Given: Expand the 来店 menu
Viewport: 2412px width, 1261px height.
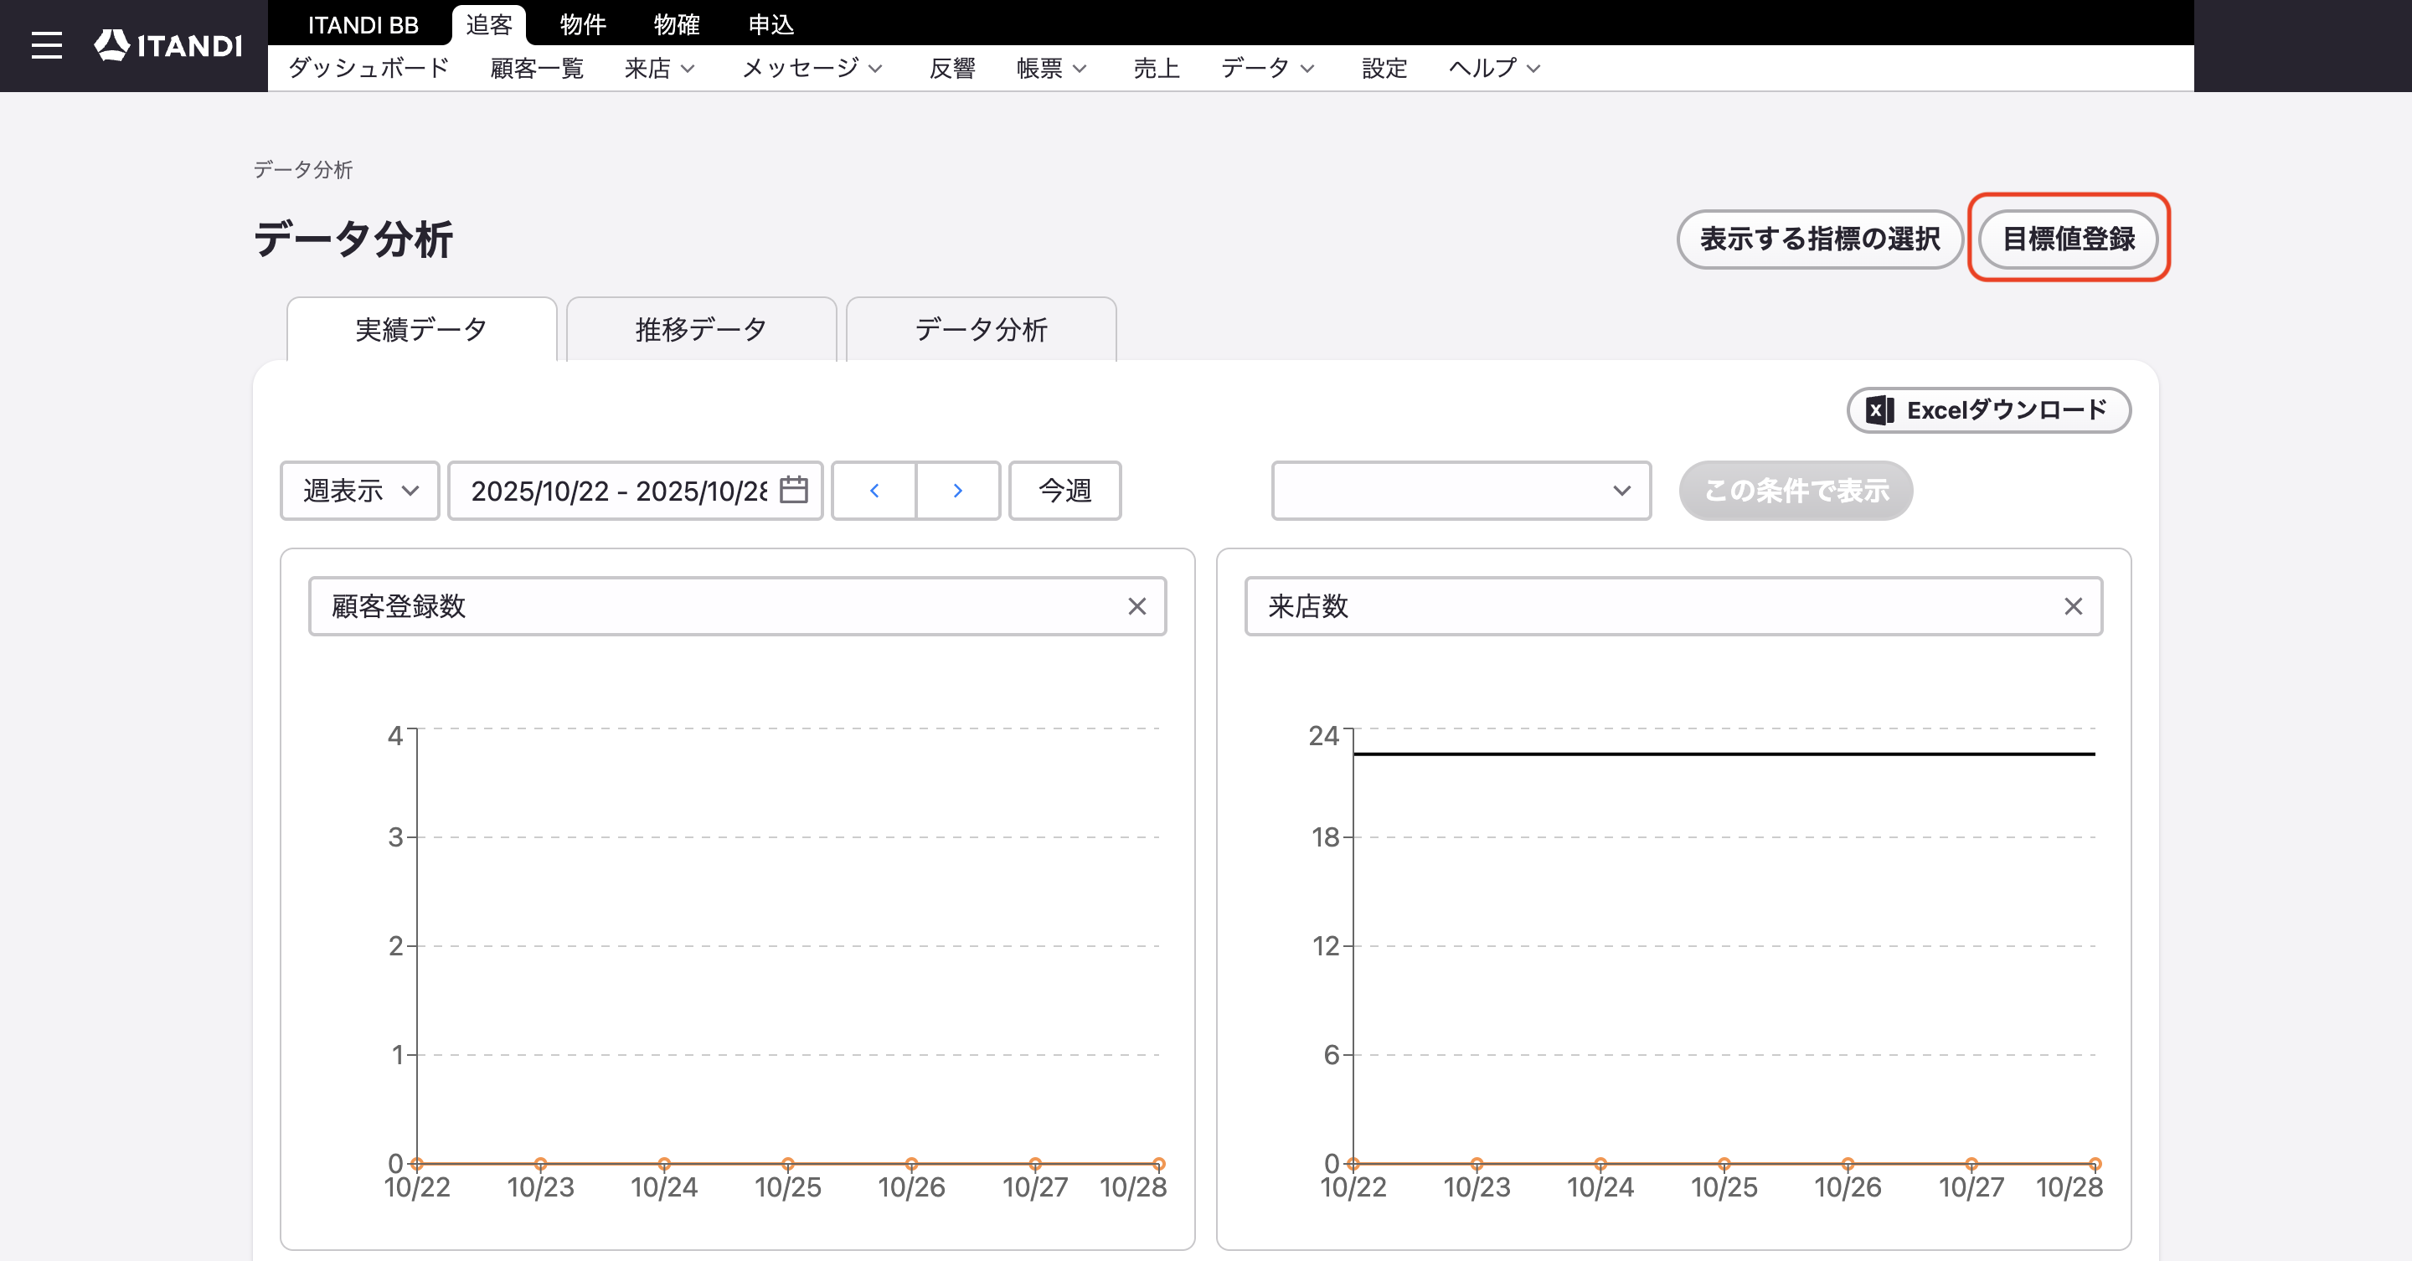Looking at the screenshot, I should point(659,69).
